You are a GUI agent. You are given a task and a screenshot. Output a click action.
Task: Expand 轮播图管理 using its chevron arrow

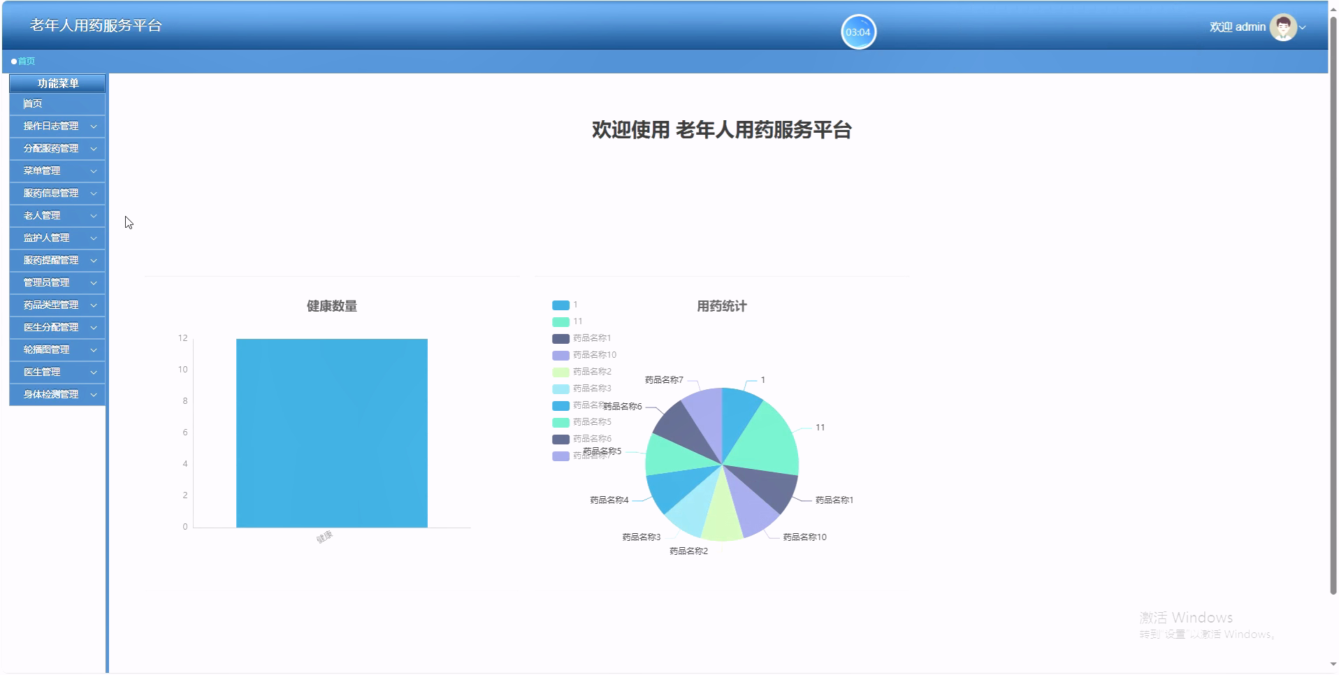[94, 350]
